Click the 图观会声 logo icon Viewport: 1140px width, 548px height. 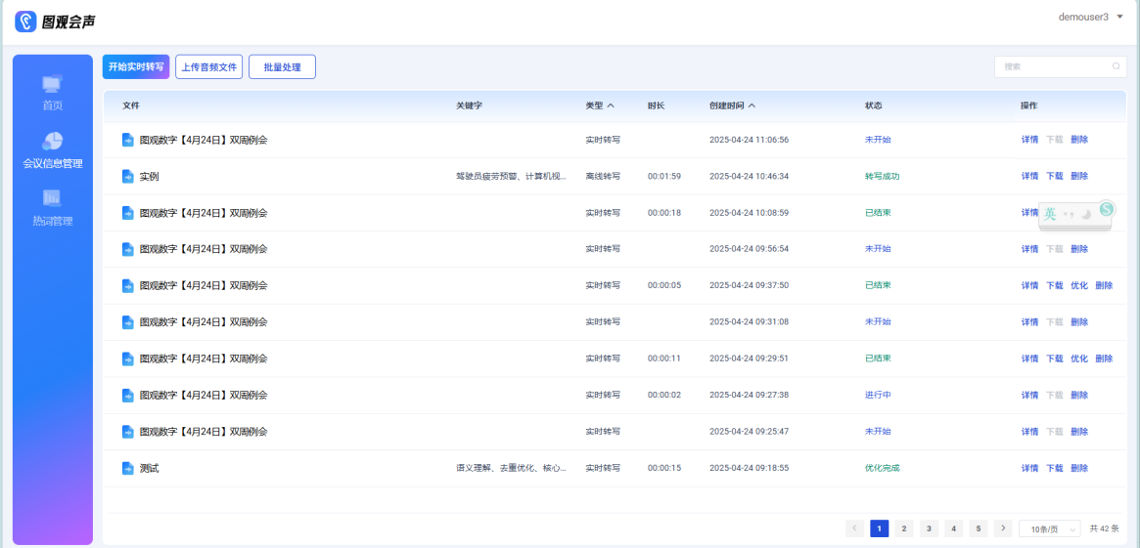pyautogui.click(x=25, y=21)
